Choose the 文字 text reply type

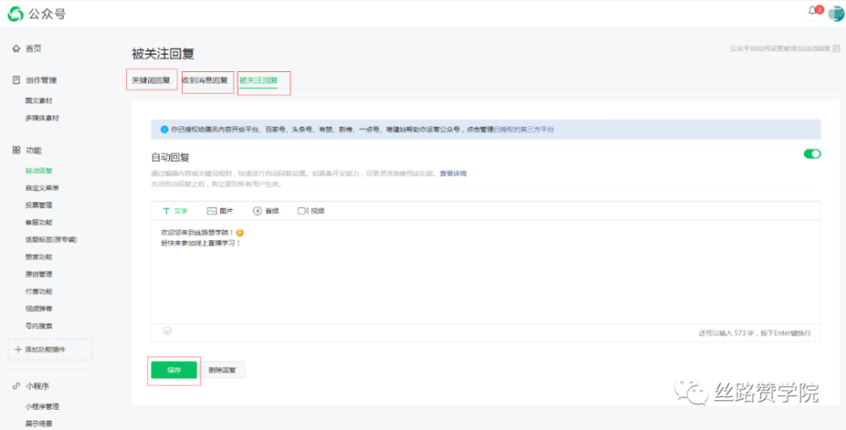pos(175,211)
